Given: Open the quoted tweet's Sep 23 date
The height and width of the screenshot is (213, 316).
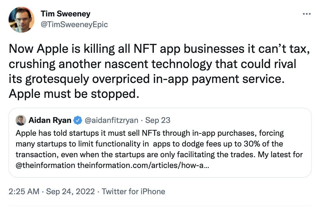Looking at the screenshot, I should (158, 120).
